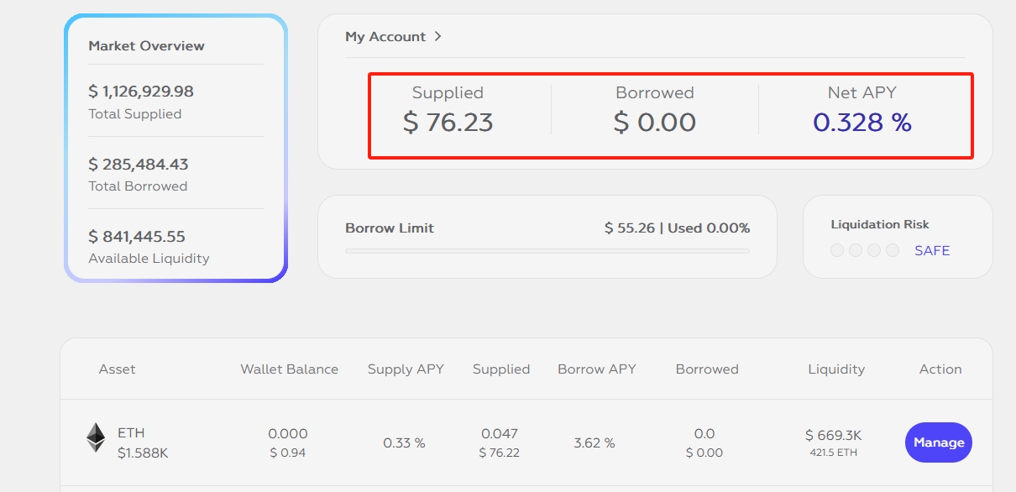Screen dimensions: 1016x492
Task: Click the SAFE liquidation risk label
Action: (932, 250)
